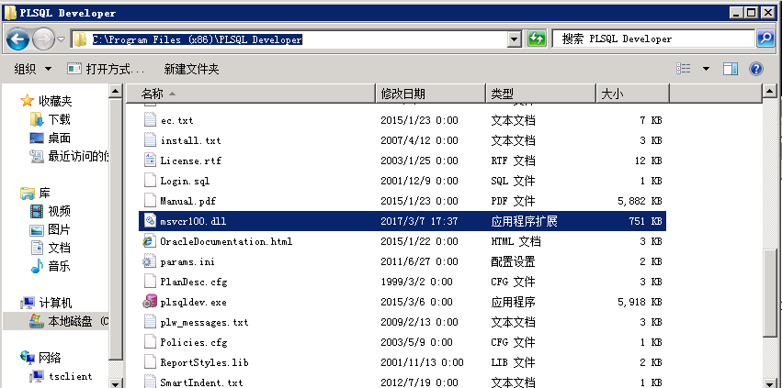Screen dimensions: 782x388
Task: Sort by the 修改日期 column header
Action: click(x=430, y=94)
